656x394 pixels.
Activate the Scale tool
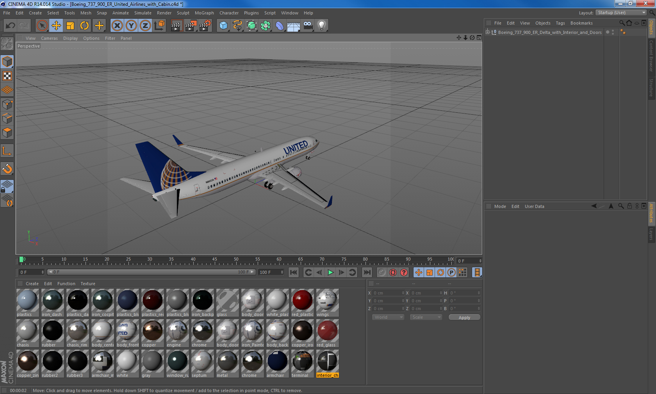70,26
